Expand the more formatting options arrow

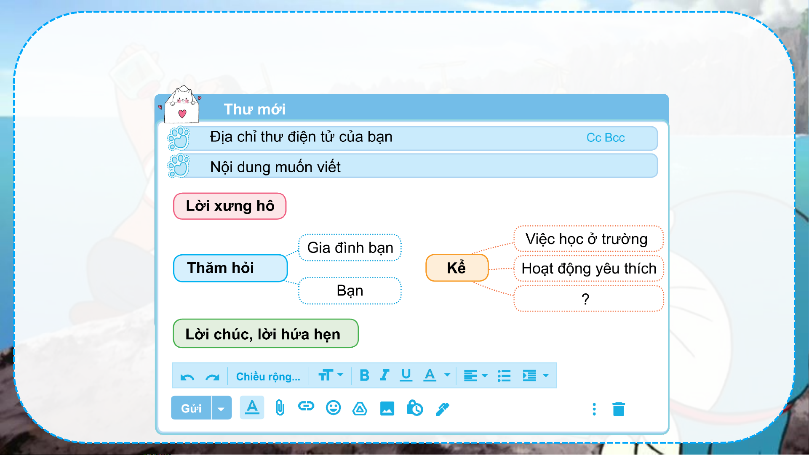546,375
